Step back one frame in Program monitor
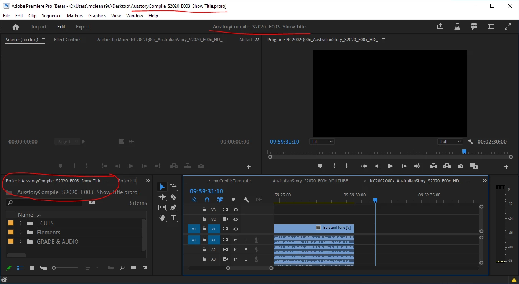The width and height of the screenshot is (519, 284). pyautogui.click(x=377, y=166)
